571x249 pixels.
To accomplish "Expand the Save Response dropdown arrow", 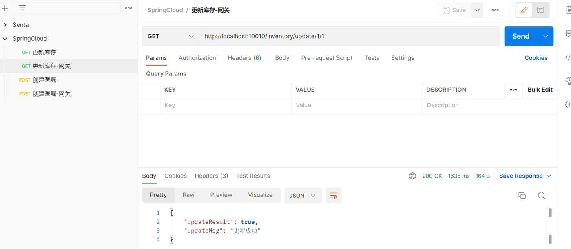I will [x=549, y=176].
